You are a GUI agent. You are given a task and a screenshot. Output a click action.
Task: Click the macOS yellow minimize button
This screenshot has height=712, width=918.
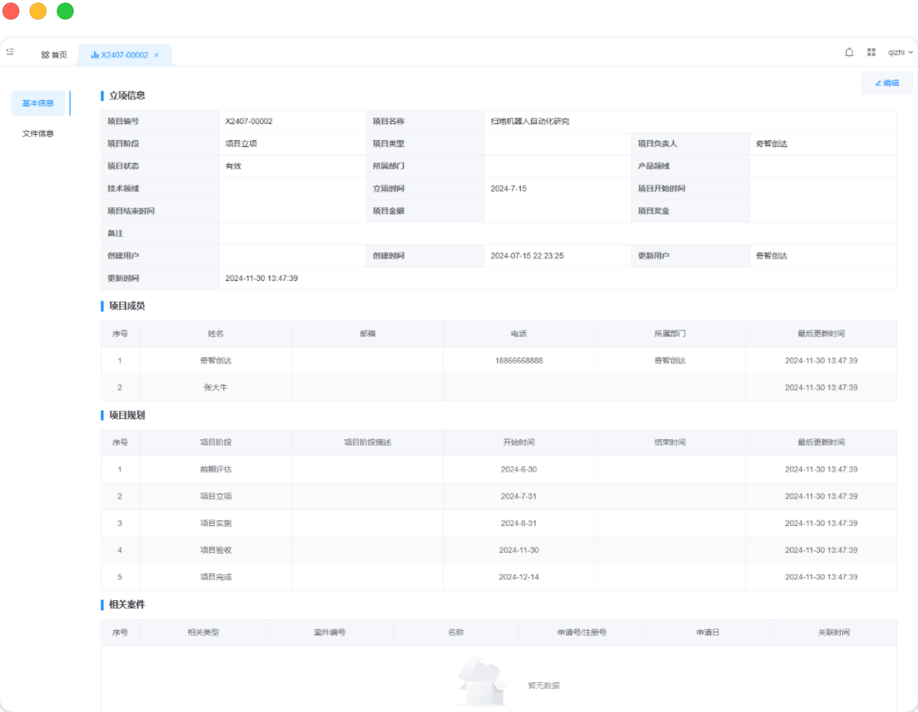[x=38, y=11]
